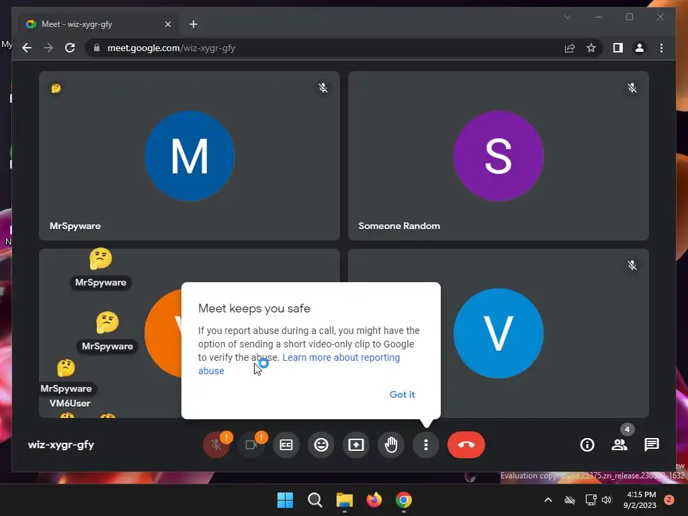
Task: Open the volume speaker tray icon
Action: (x=607, y=500)
